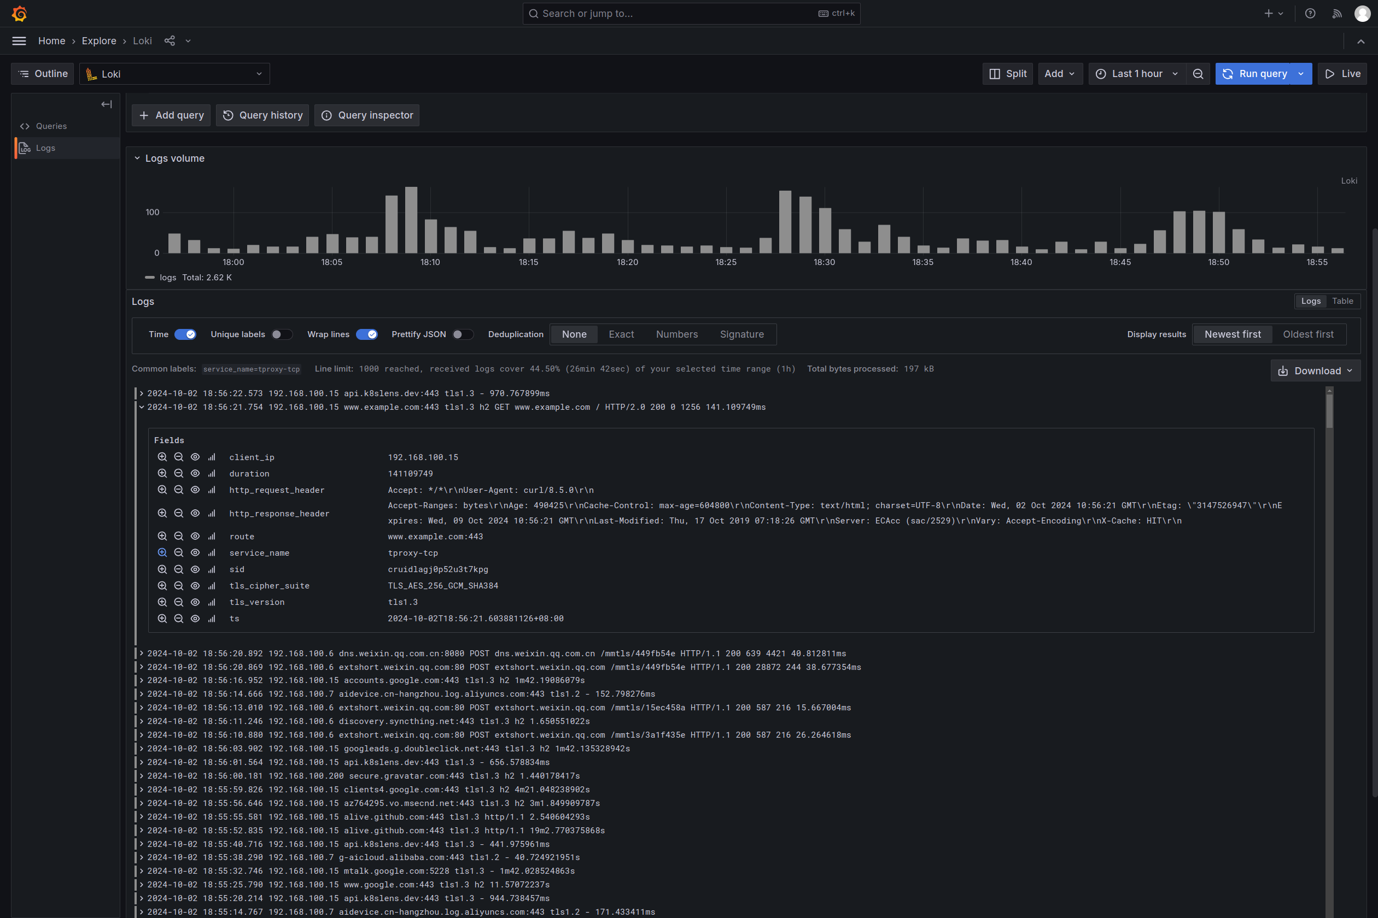The height and width of the screenshot is (918, 1378).
Task: Click filter-for-value icon on client_ip field
Action: 162,457
